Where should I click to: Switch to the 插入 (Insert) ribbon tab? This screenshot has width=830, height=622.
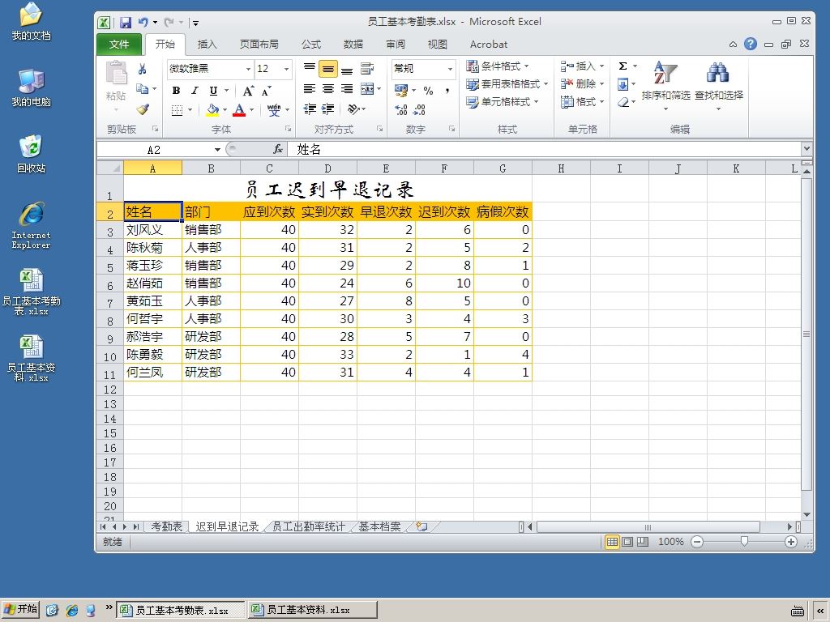click(x=207, y=44)
